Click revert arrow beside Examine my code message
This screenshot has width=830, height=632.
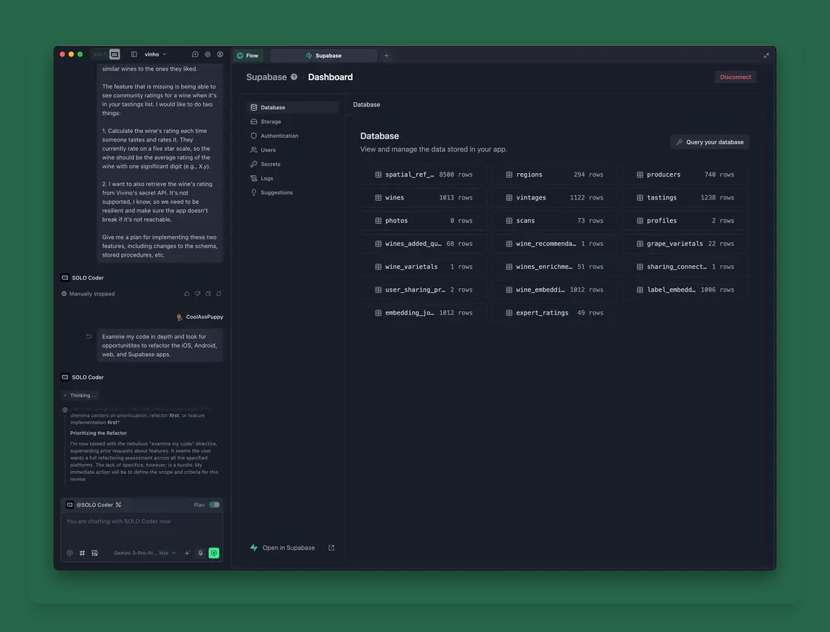pyautogui.click(x=89, y=336)
